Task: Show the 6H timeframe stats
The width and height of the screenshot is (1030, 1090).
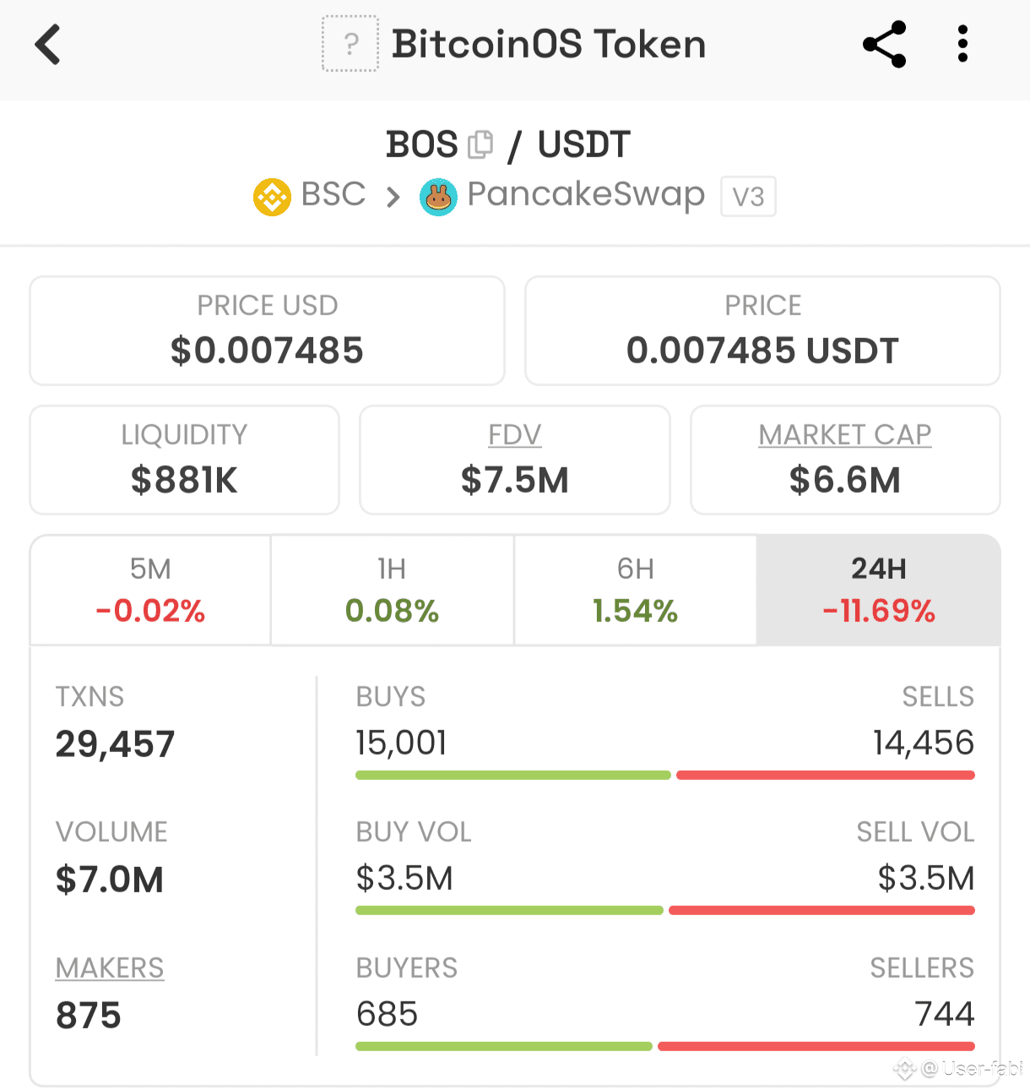Action: tap(636, 590)
